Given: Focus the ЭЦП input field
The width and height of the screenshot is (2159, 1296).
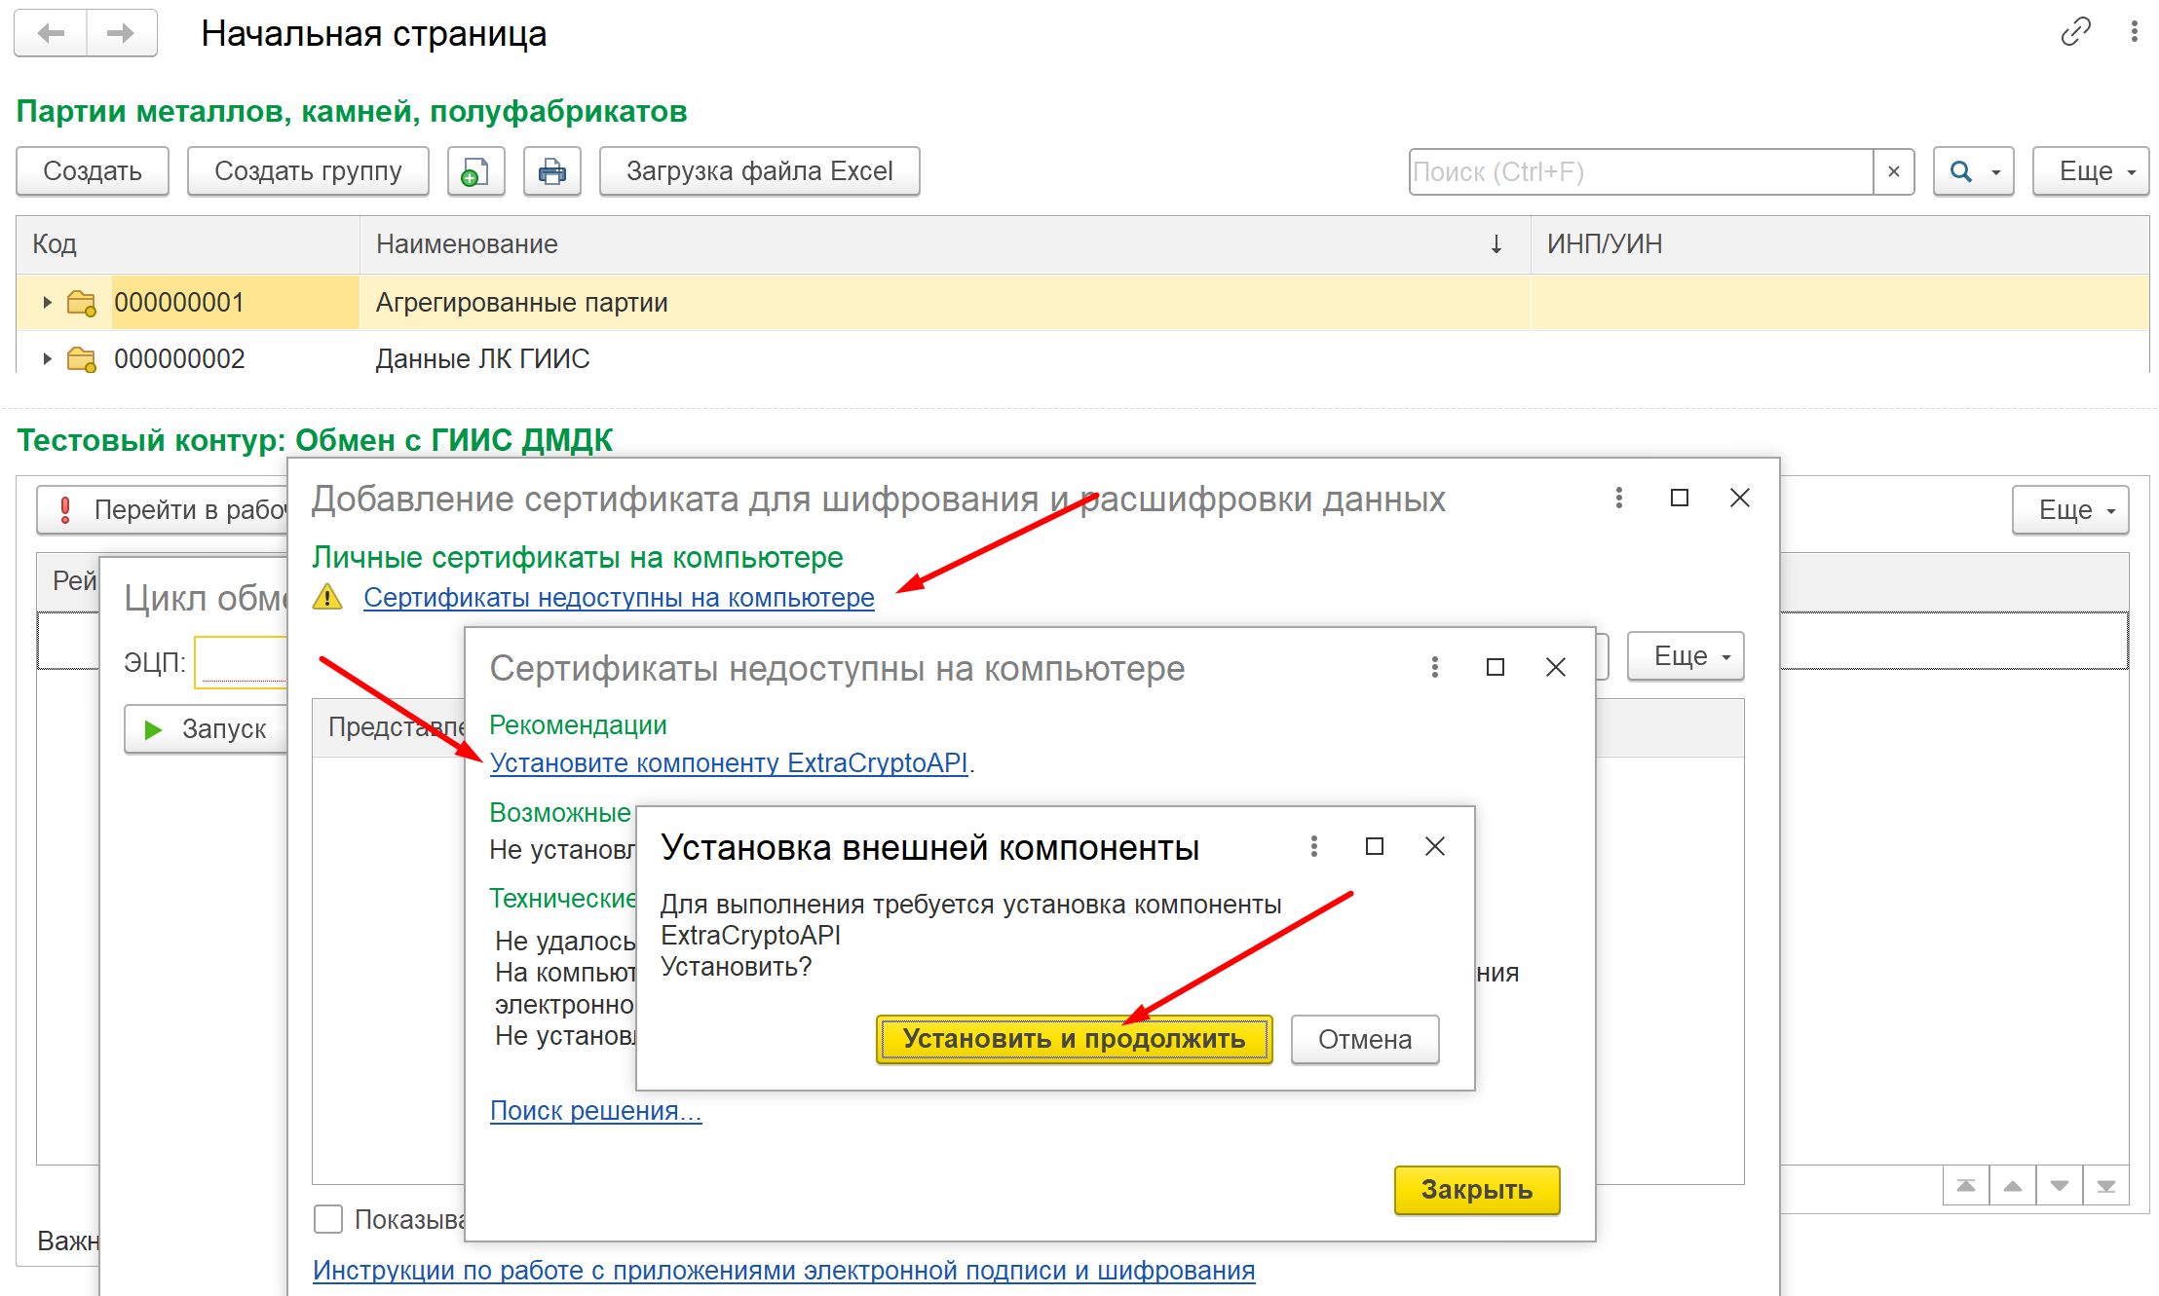Looking at the screenshot, I should point(241,662).
